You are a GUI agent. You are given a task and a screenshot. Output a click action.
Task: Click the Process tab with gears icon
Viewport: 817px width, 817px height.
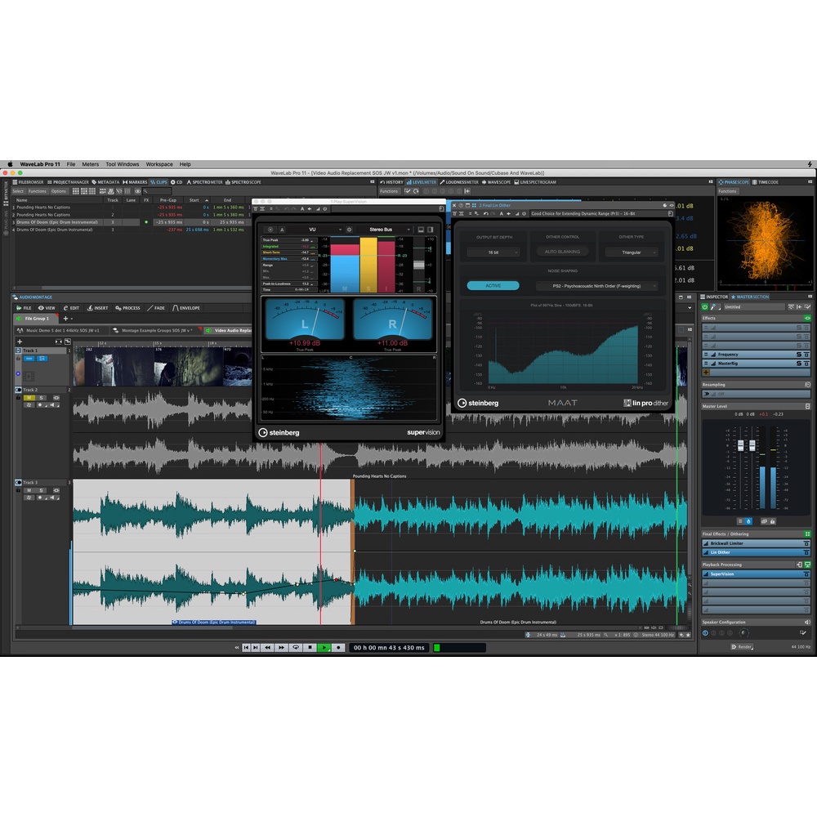(128, 308)
